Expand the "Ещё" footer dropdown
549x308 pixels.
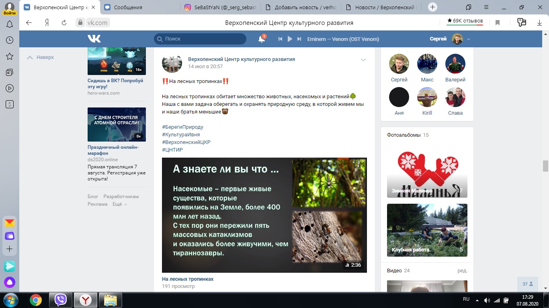click(x=120, y=204)
